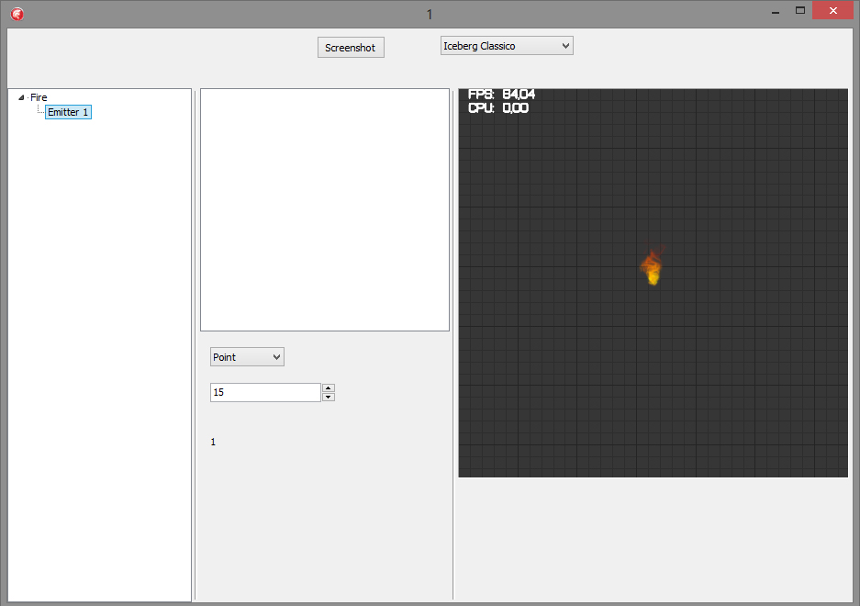Click the red application icon in title bar
The height and width of the screenshot is (606, 860).
[17, 14]
